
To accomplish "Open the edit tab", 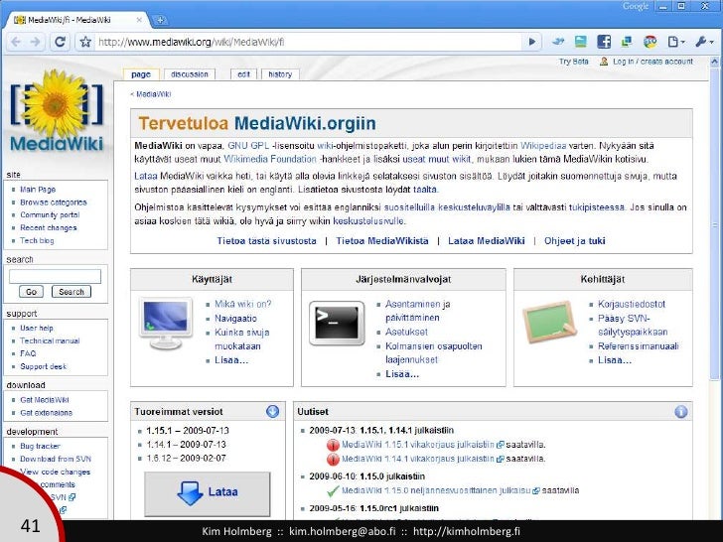I will pyautogui.click(x=243, y=74).
